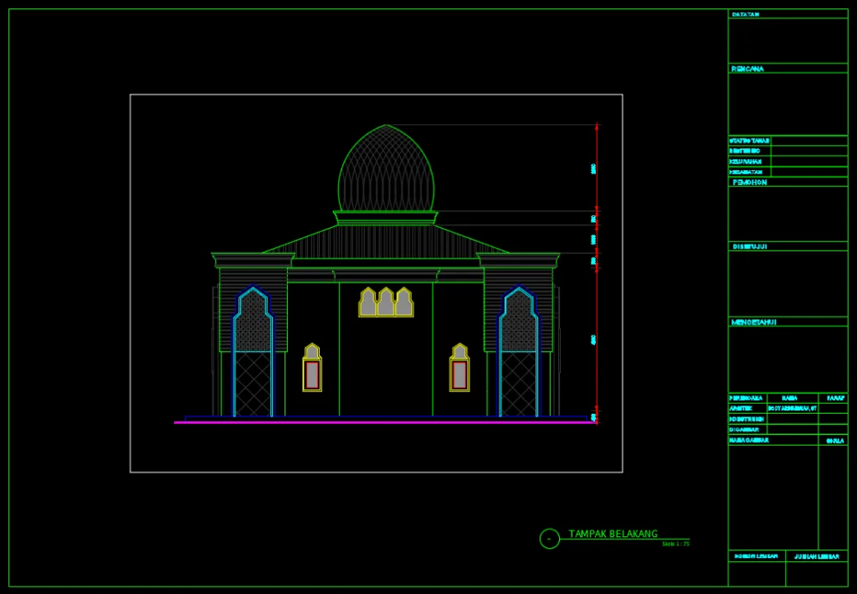The width and height of the screenshot is (857, 594).
Task: Click the KELURAHAN field label
Action: click(x=746, y=162)
